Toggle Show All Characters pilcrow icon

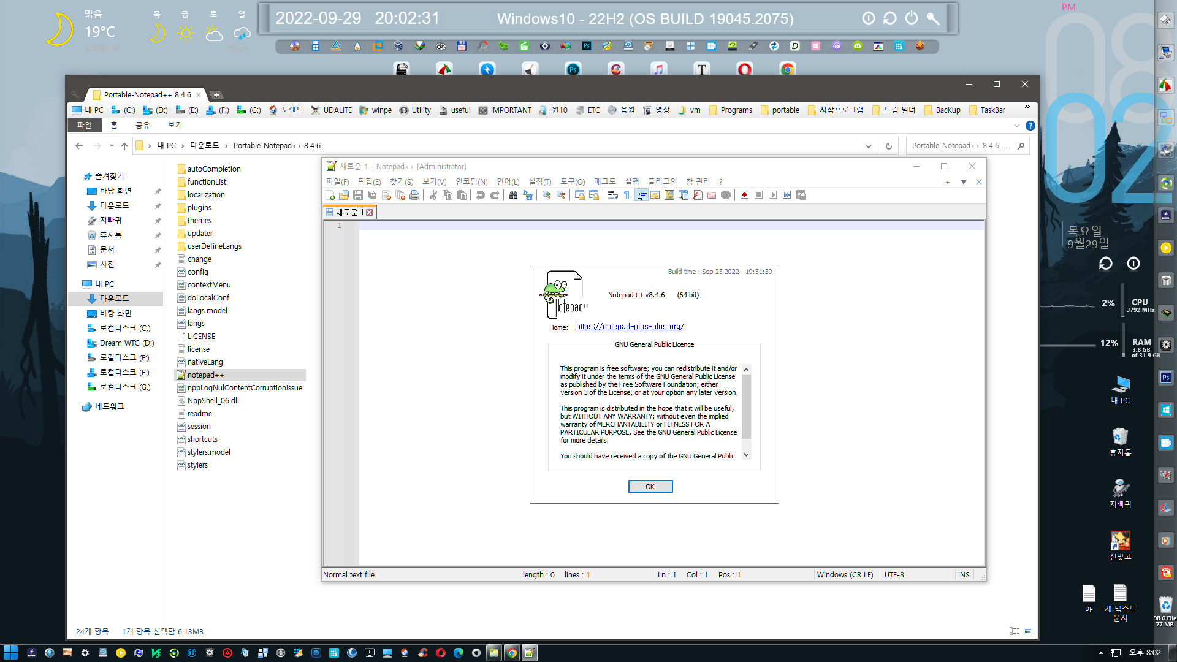click(627, 195)
